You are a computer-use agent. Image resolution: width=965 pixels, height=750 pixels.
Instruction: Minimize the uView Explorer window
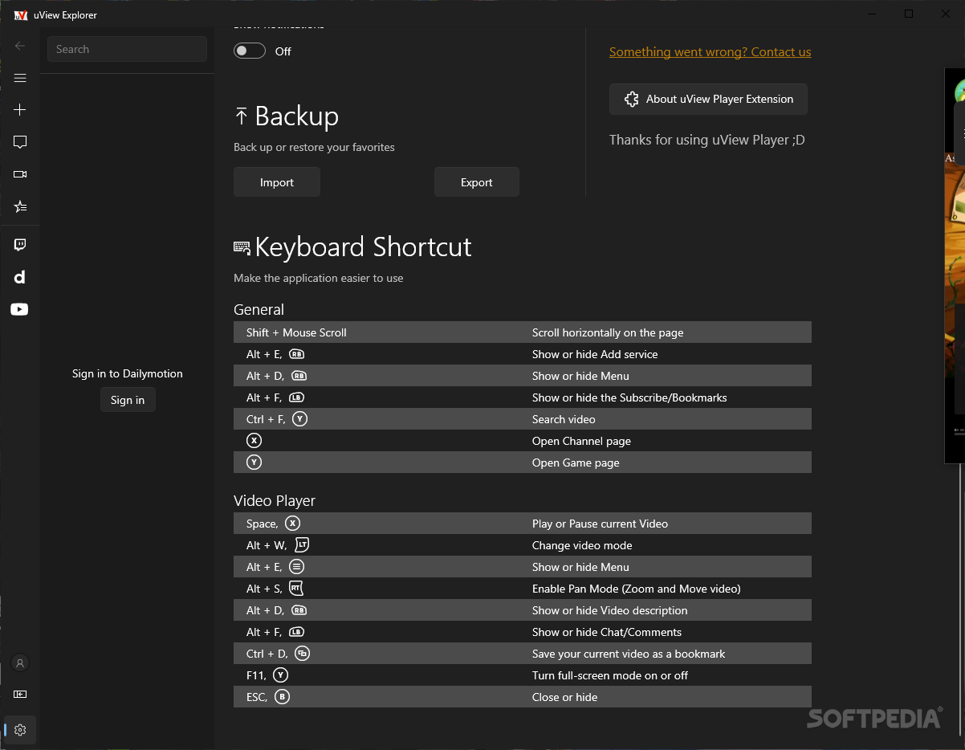[873, 14]
